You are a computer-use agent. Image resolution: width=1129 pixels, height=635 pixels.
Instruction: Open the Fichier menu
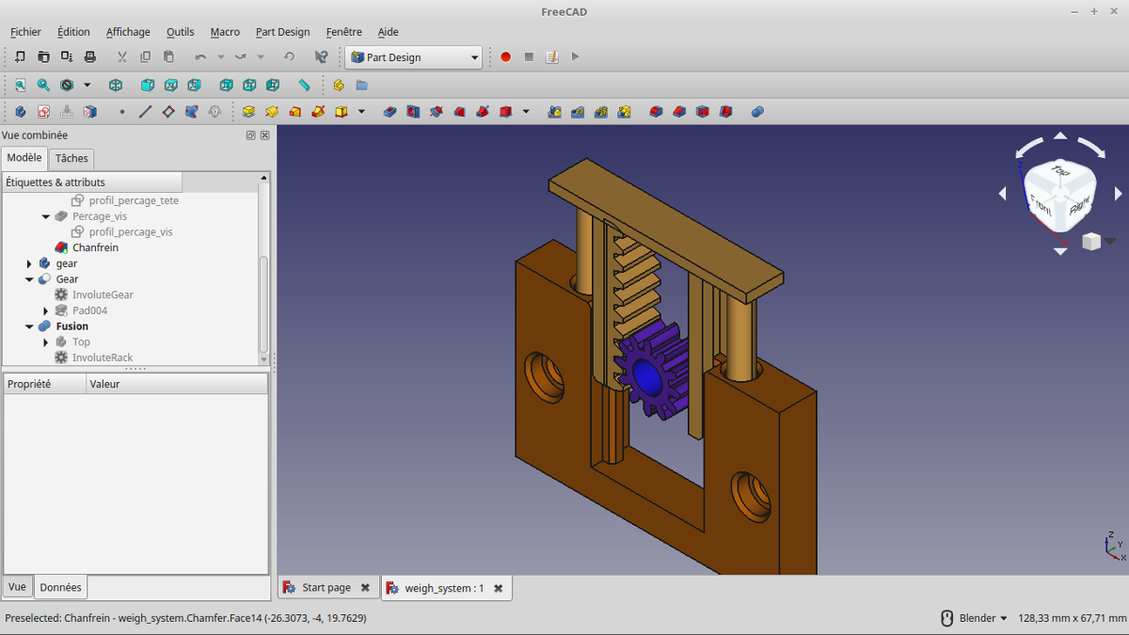click(26, 32)
